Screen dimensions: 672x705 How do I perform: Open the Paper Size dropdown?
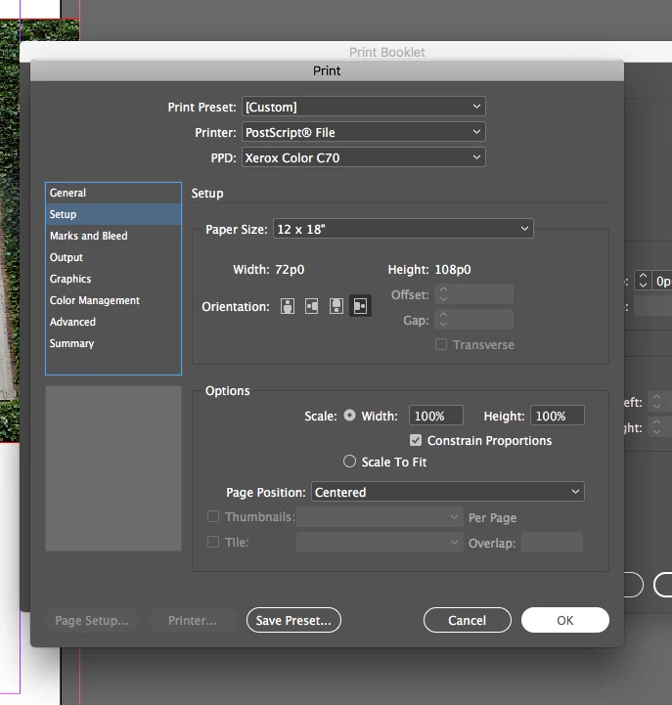point(403,229)
